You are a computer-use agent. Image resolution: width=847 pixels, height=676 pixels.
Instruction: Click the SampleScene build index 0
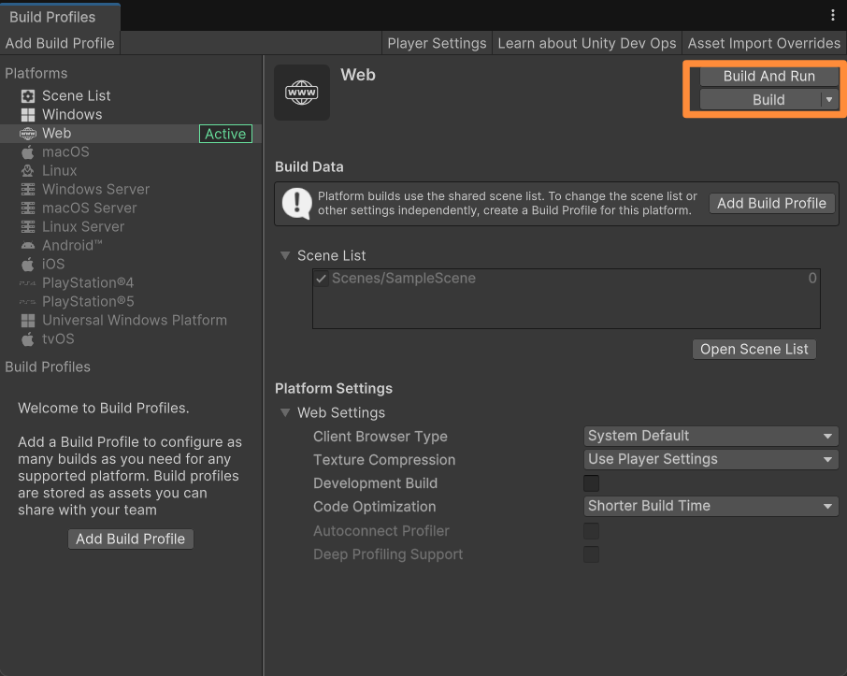811,279
